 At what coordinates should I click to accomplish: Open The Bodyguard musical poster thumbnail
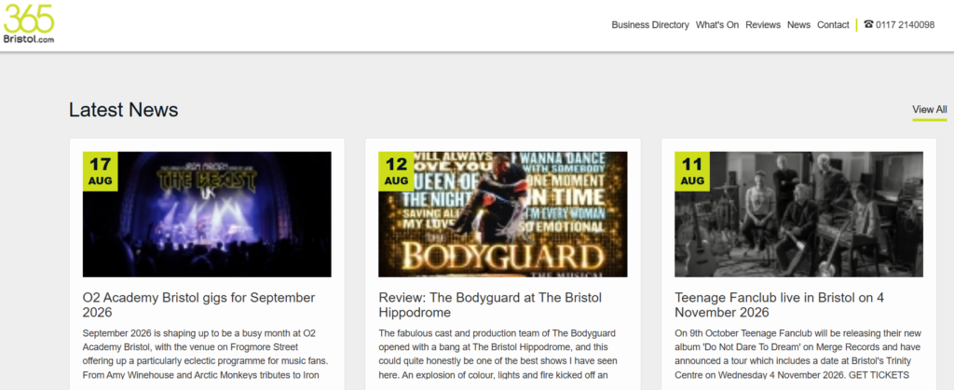click(502, 214)
